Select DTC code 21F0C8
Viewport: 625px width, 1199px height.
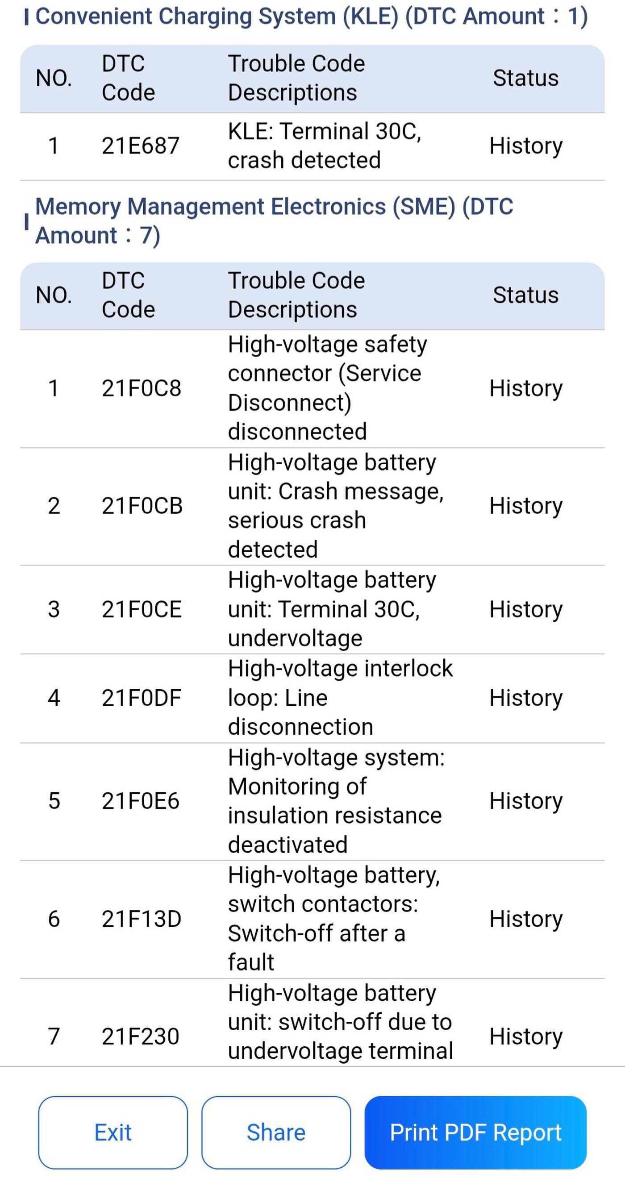coord(142,388)
